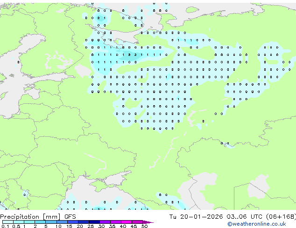Click the legend label '25'
The image size is (296, 228).
[x=91, y=226]
